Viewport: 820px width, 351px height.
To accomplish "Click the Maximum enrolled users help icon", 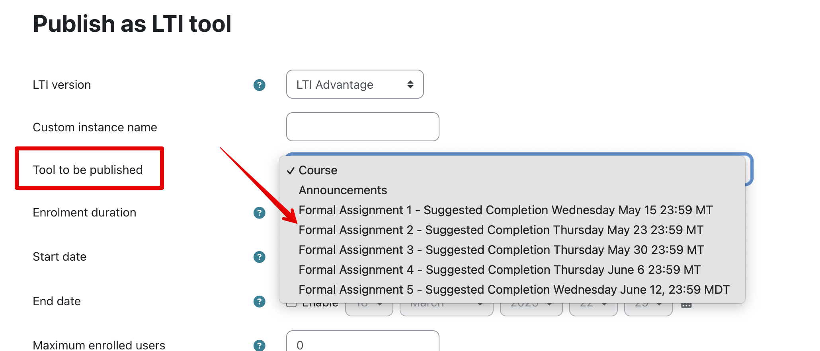I will [259, 345].
